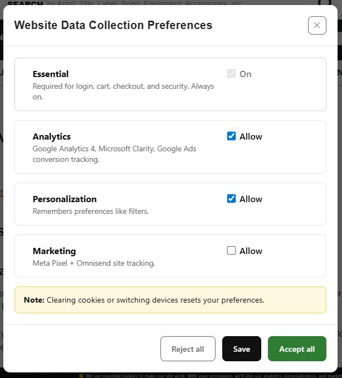Viewport: 342px width, 378px height.
Task: Save the current cookie preferences
Action: 241,349
